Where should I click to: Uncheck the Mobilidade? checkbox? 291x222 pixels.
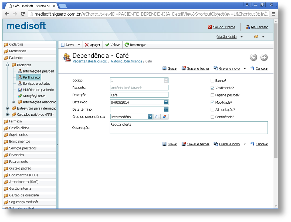click(x=212, y=103)
